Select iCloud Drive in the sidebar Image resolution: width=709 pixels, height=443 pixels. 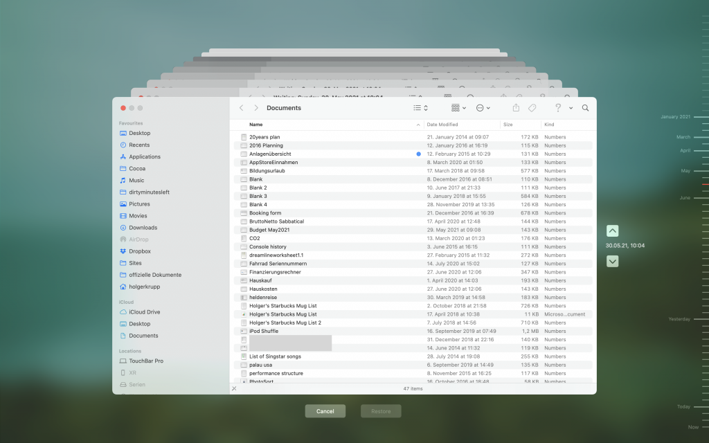144,312
